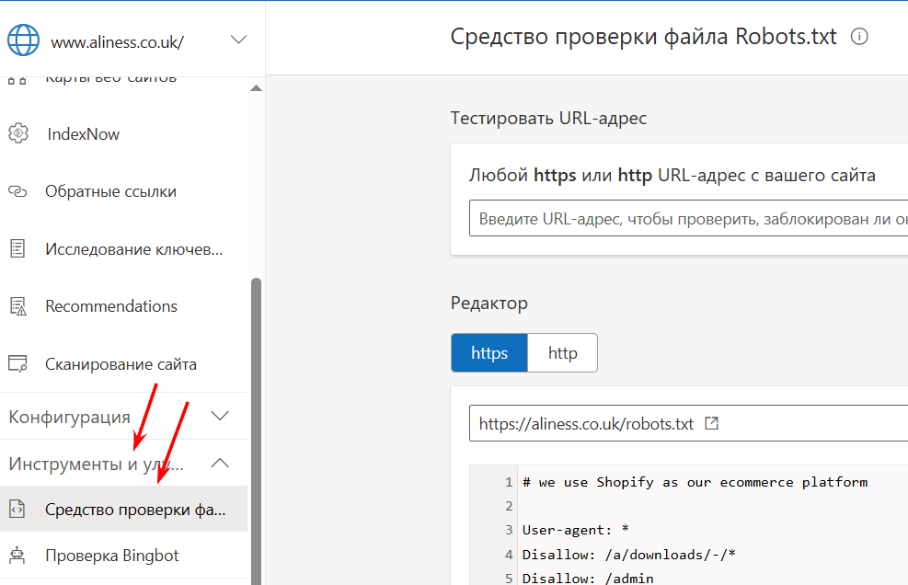Click the site scan icon
This screenshot has height=585, width=908.
click(x=17, y=363)
